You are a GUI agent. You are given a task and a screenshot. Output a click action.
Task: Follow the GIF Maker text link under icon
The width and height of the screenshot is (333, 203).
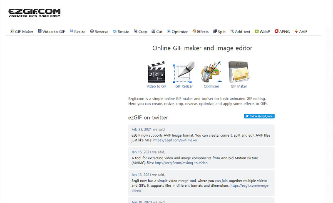239,86
